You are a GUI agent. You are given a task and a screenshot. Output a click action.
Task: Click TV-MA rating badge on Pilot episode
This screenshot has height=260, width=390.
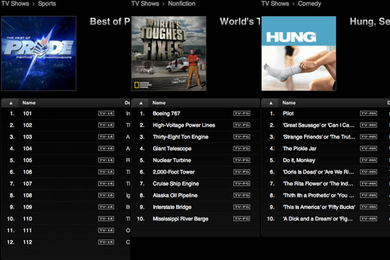(x=369, y=113)
